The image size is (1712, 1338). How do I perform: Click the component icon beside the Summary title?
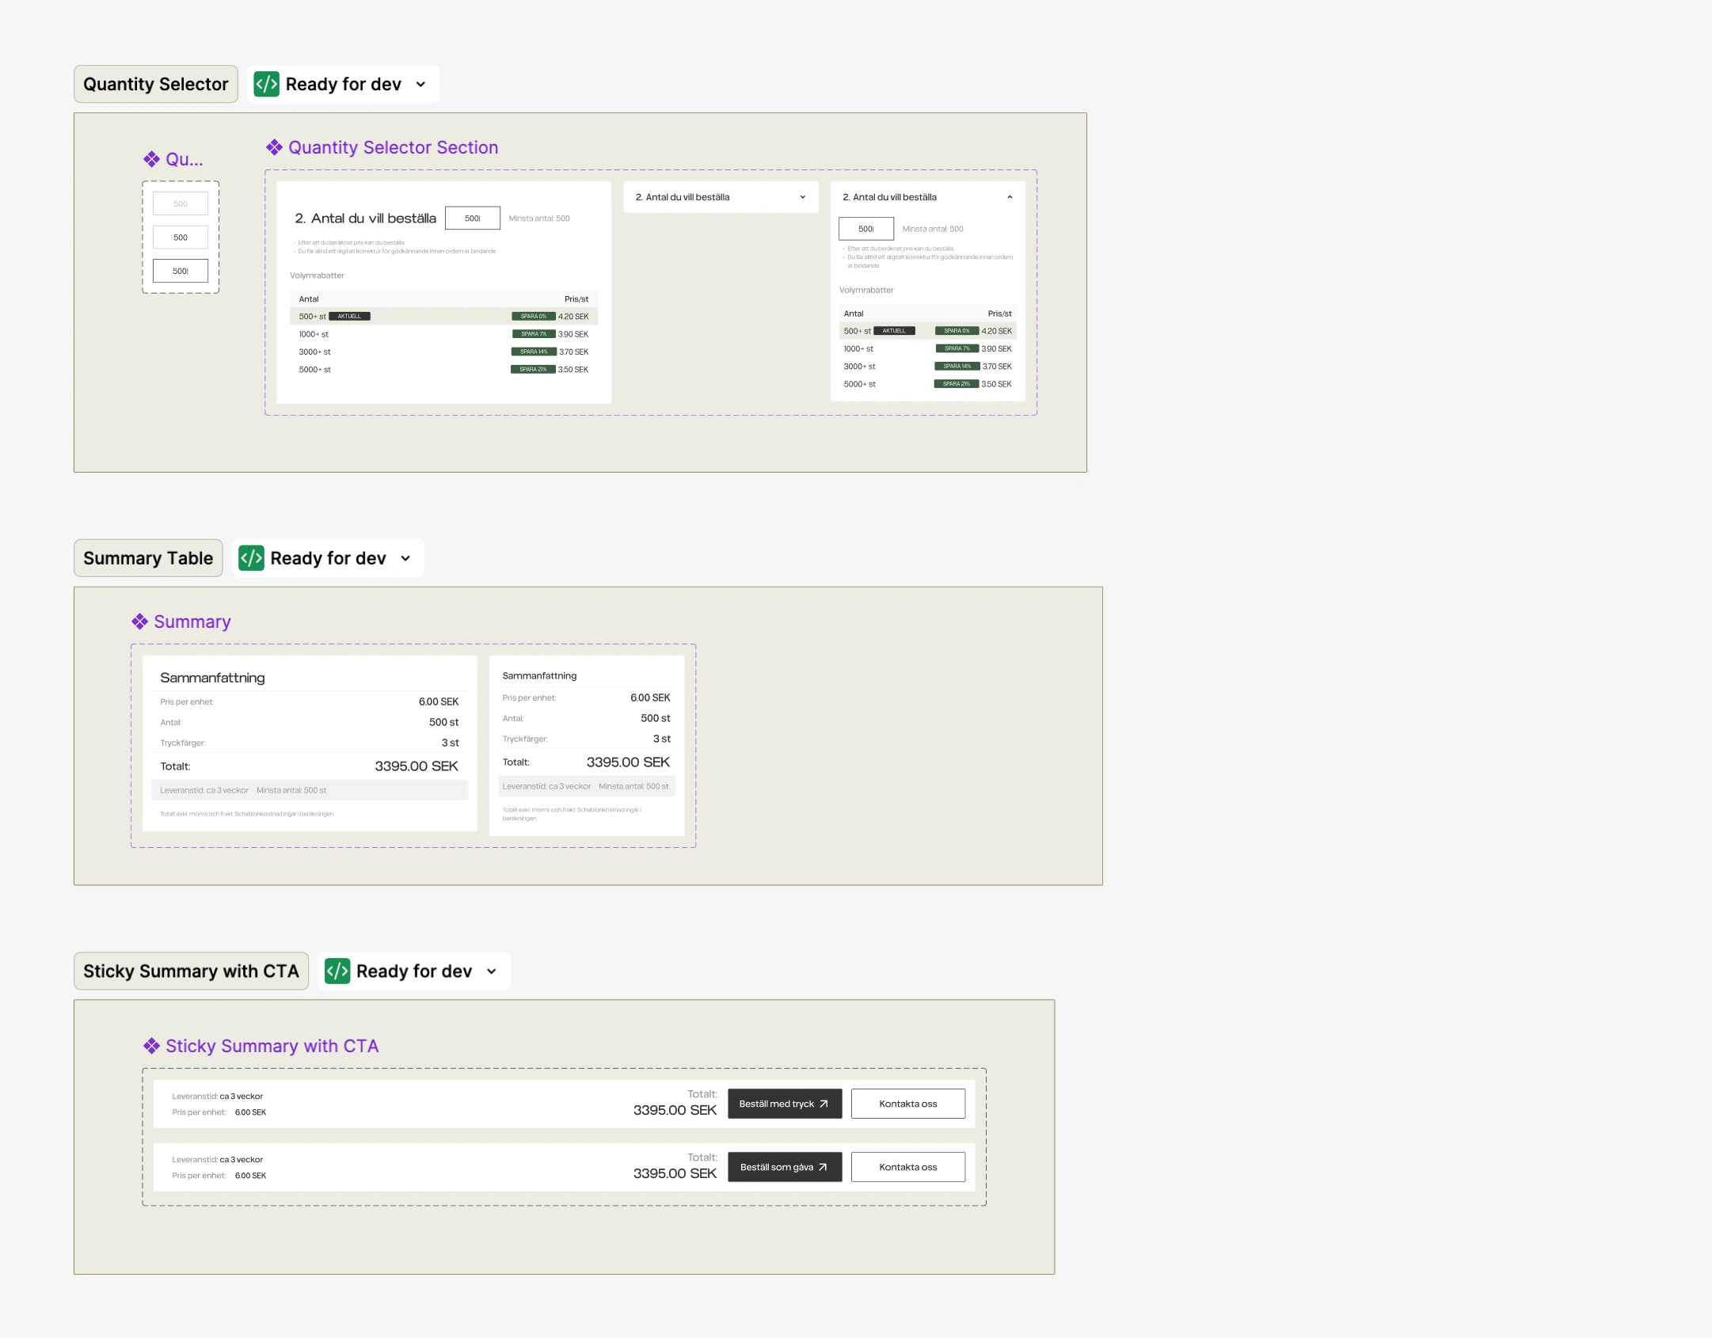coord(139,621)
